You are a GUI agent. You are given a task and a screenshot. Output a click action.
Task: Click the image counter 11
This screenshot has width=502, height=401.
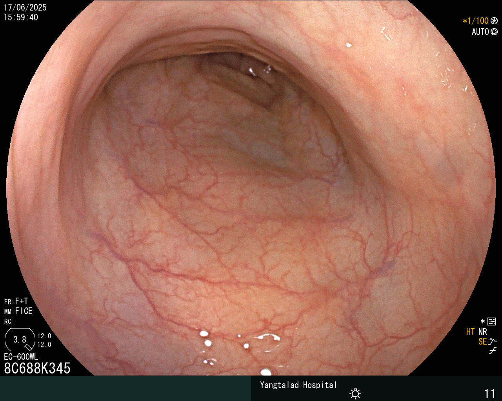click(490, 394)
